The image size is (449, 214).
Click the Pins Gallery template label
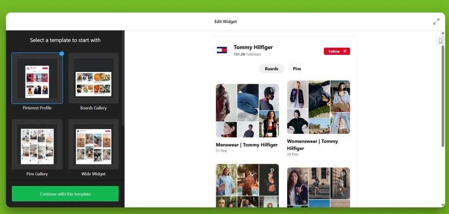(x=37, y=174)
